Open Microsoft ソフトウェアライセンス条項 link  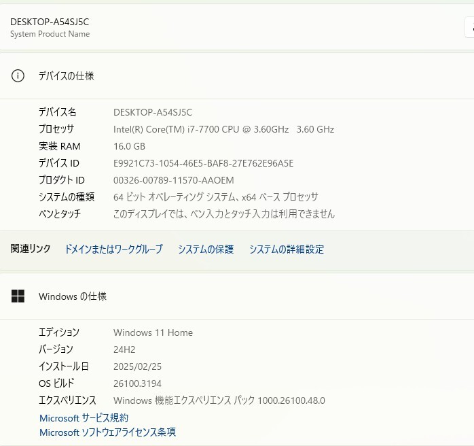(x=107, y=432)
